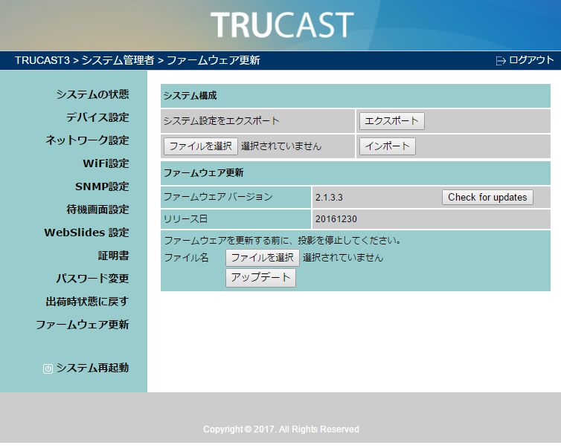561x448 pixels.
Task: Select WebSlides 設定 menu item
Action: [86, 233]
